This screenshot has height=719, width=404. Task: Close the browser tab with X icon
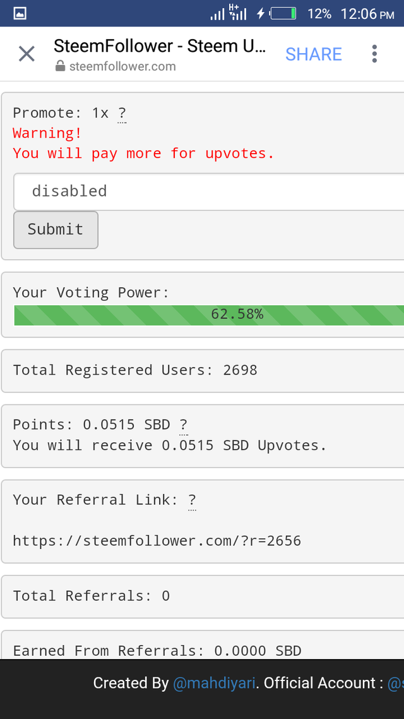point(27,54)
